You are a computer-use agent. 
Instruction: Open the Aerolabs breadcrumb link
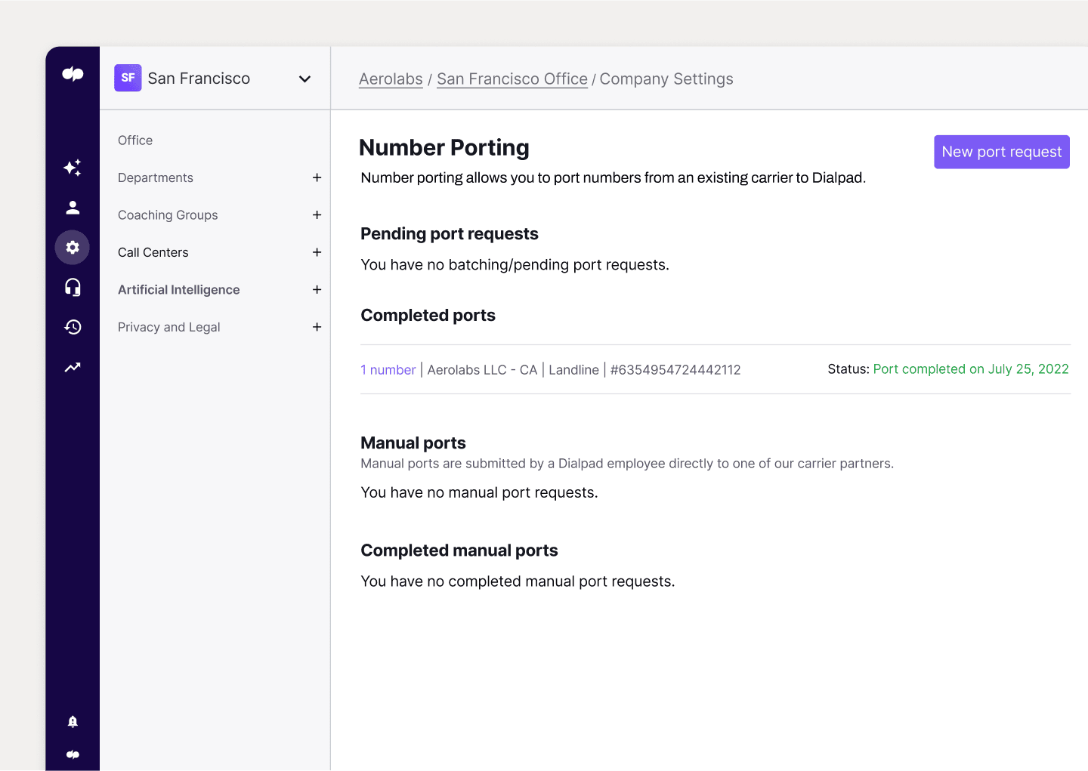pyautogui.click(x=391, y=79)
